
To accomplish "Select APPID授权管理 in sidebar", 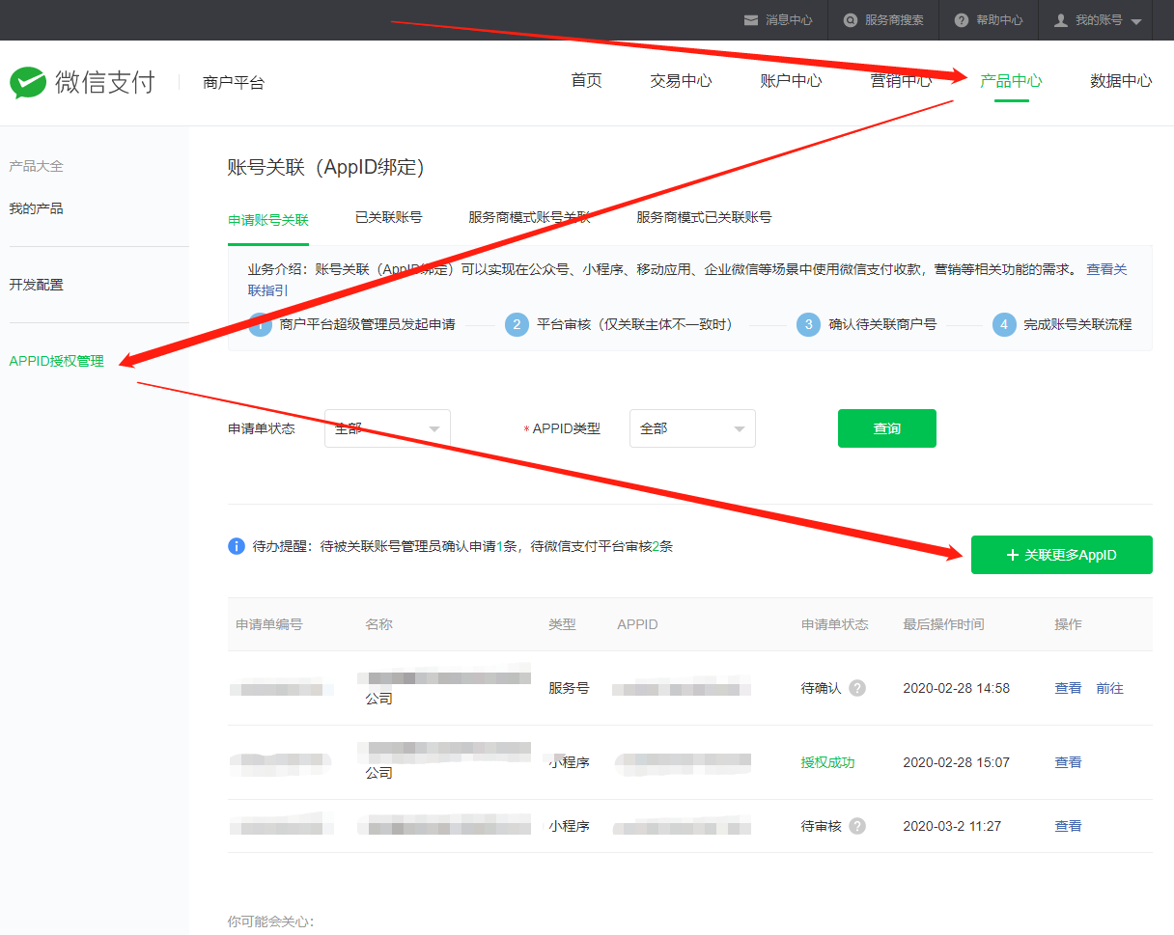I will pos(56,361).
